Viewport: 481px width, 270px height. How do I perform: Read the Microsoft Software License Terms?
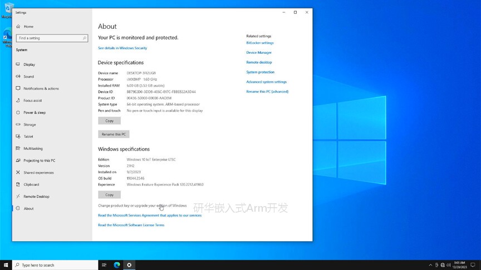click(131, 225)
